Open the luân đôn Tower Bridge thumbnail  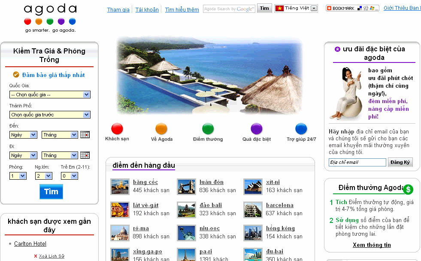click(186, 187)
